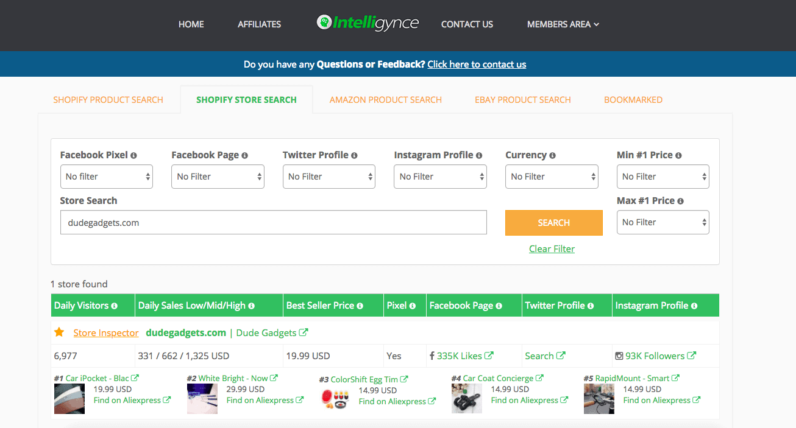Click the Intelligynce logo icon
Screen dimensions: 796x428
[324, 23]
